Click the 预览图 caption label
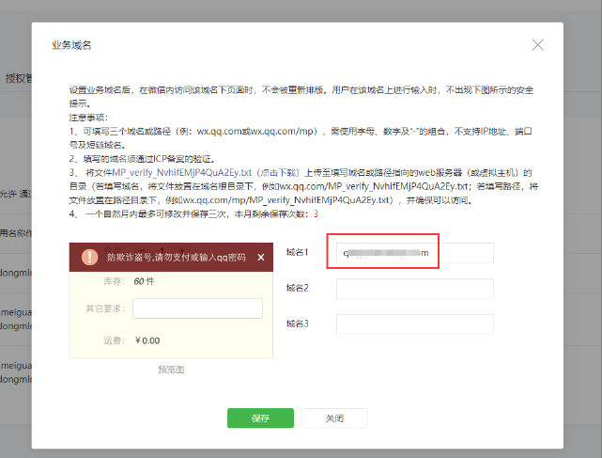Viewport: 602px width, 458px height. pyautogui.click(x=171, y=370)
